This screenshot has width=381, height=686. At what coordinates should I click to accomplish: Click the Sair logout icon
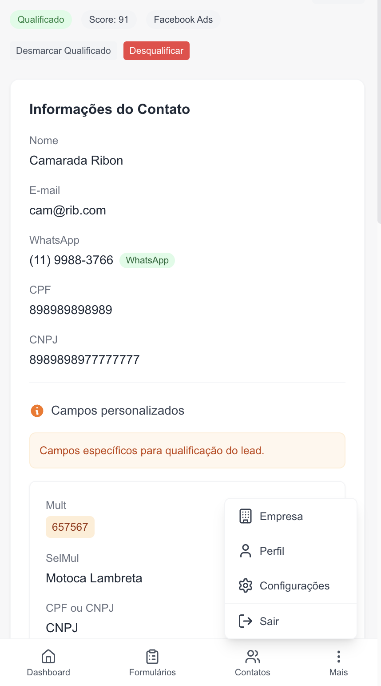tap(246, 621)
